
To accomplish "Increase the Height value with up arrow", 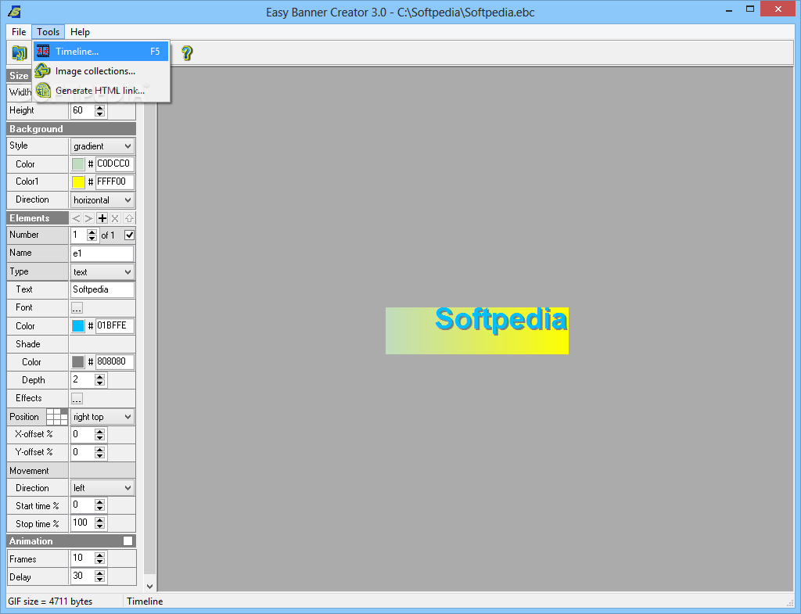I will [x=99, y=107].
